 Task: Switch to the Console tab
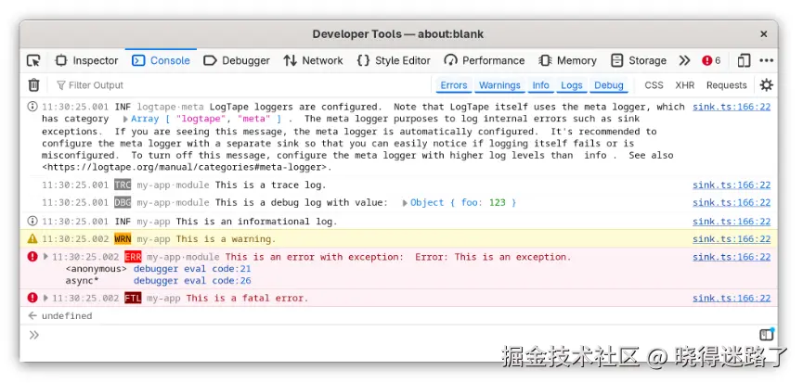161,60
